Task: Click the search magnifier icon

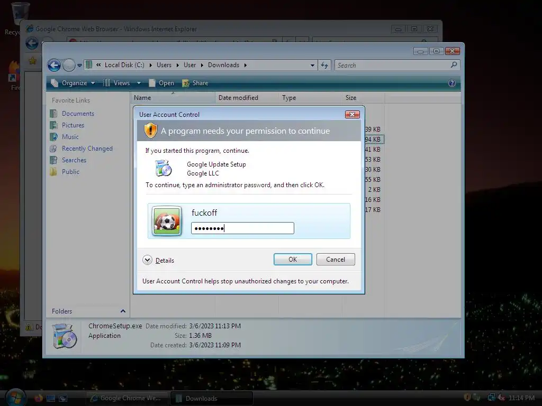Action: coord(454,64)
